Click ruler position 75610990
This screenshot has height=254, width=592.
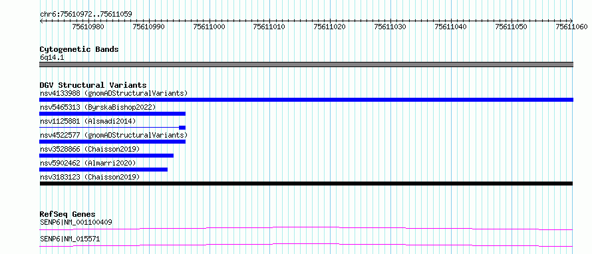[149, 27]
